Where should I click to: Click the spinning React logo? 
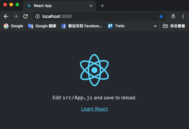coord(94,70)
